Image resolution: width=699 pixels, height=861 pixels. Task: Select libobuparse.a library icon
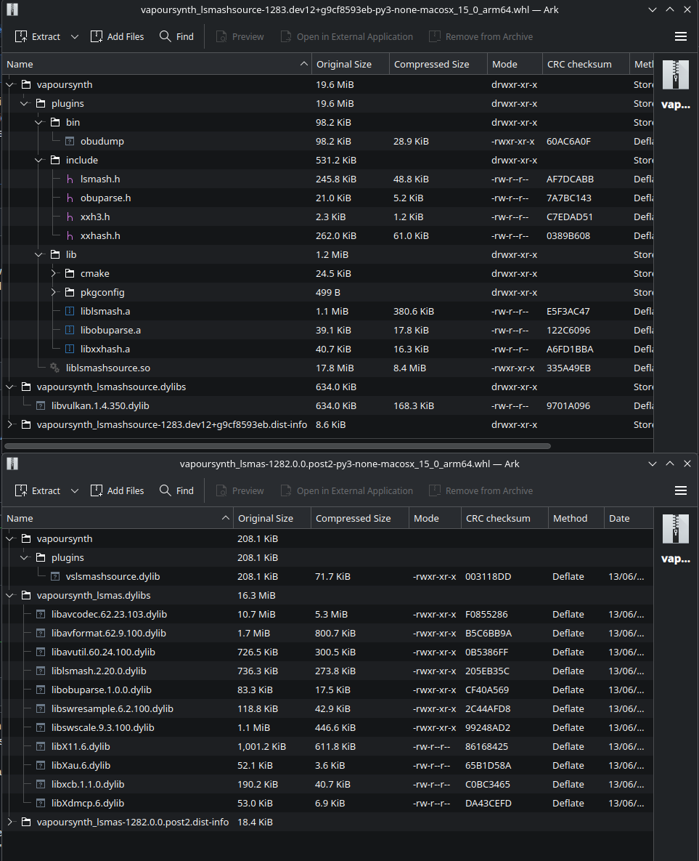tap(70, 331)
